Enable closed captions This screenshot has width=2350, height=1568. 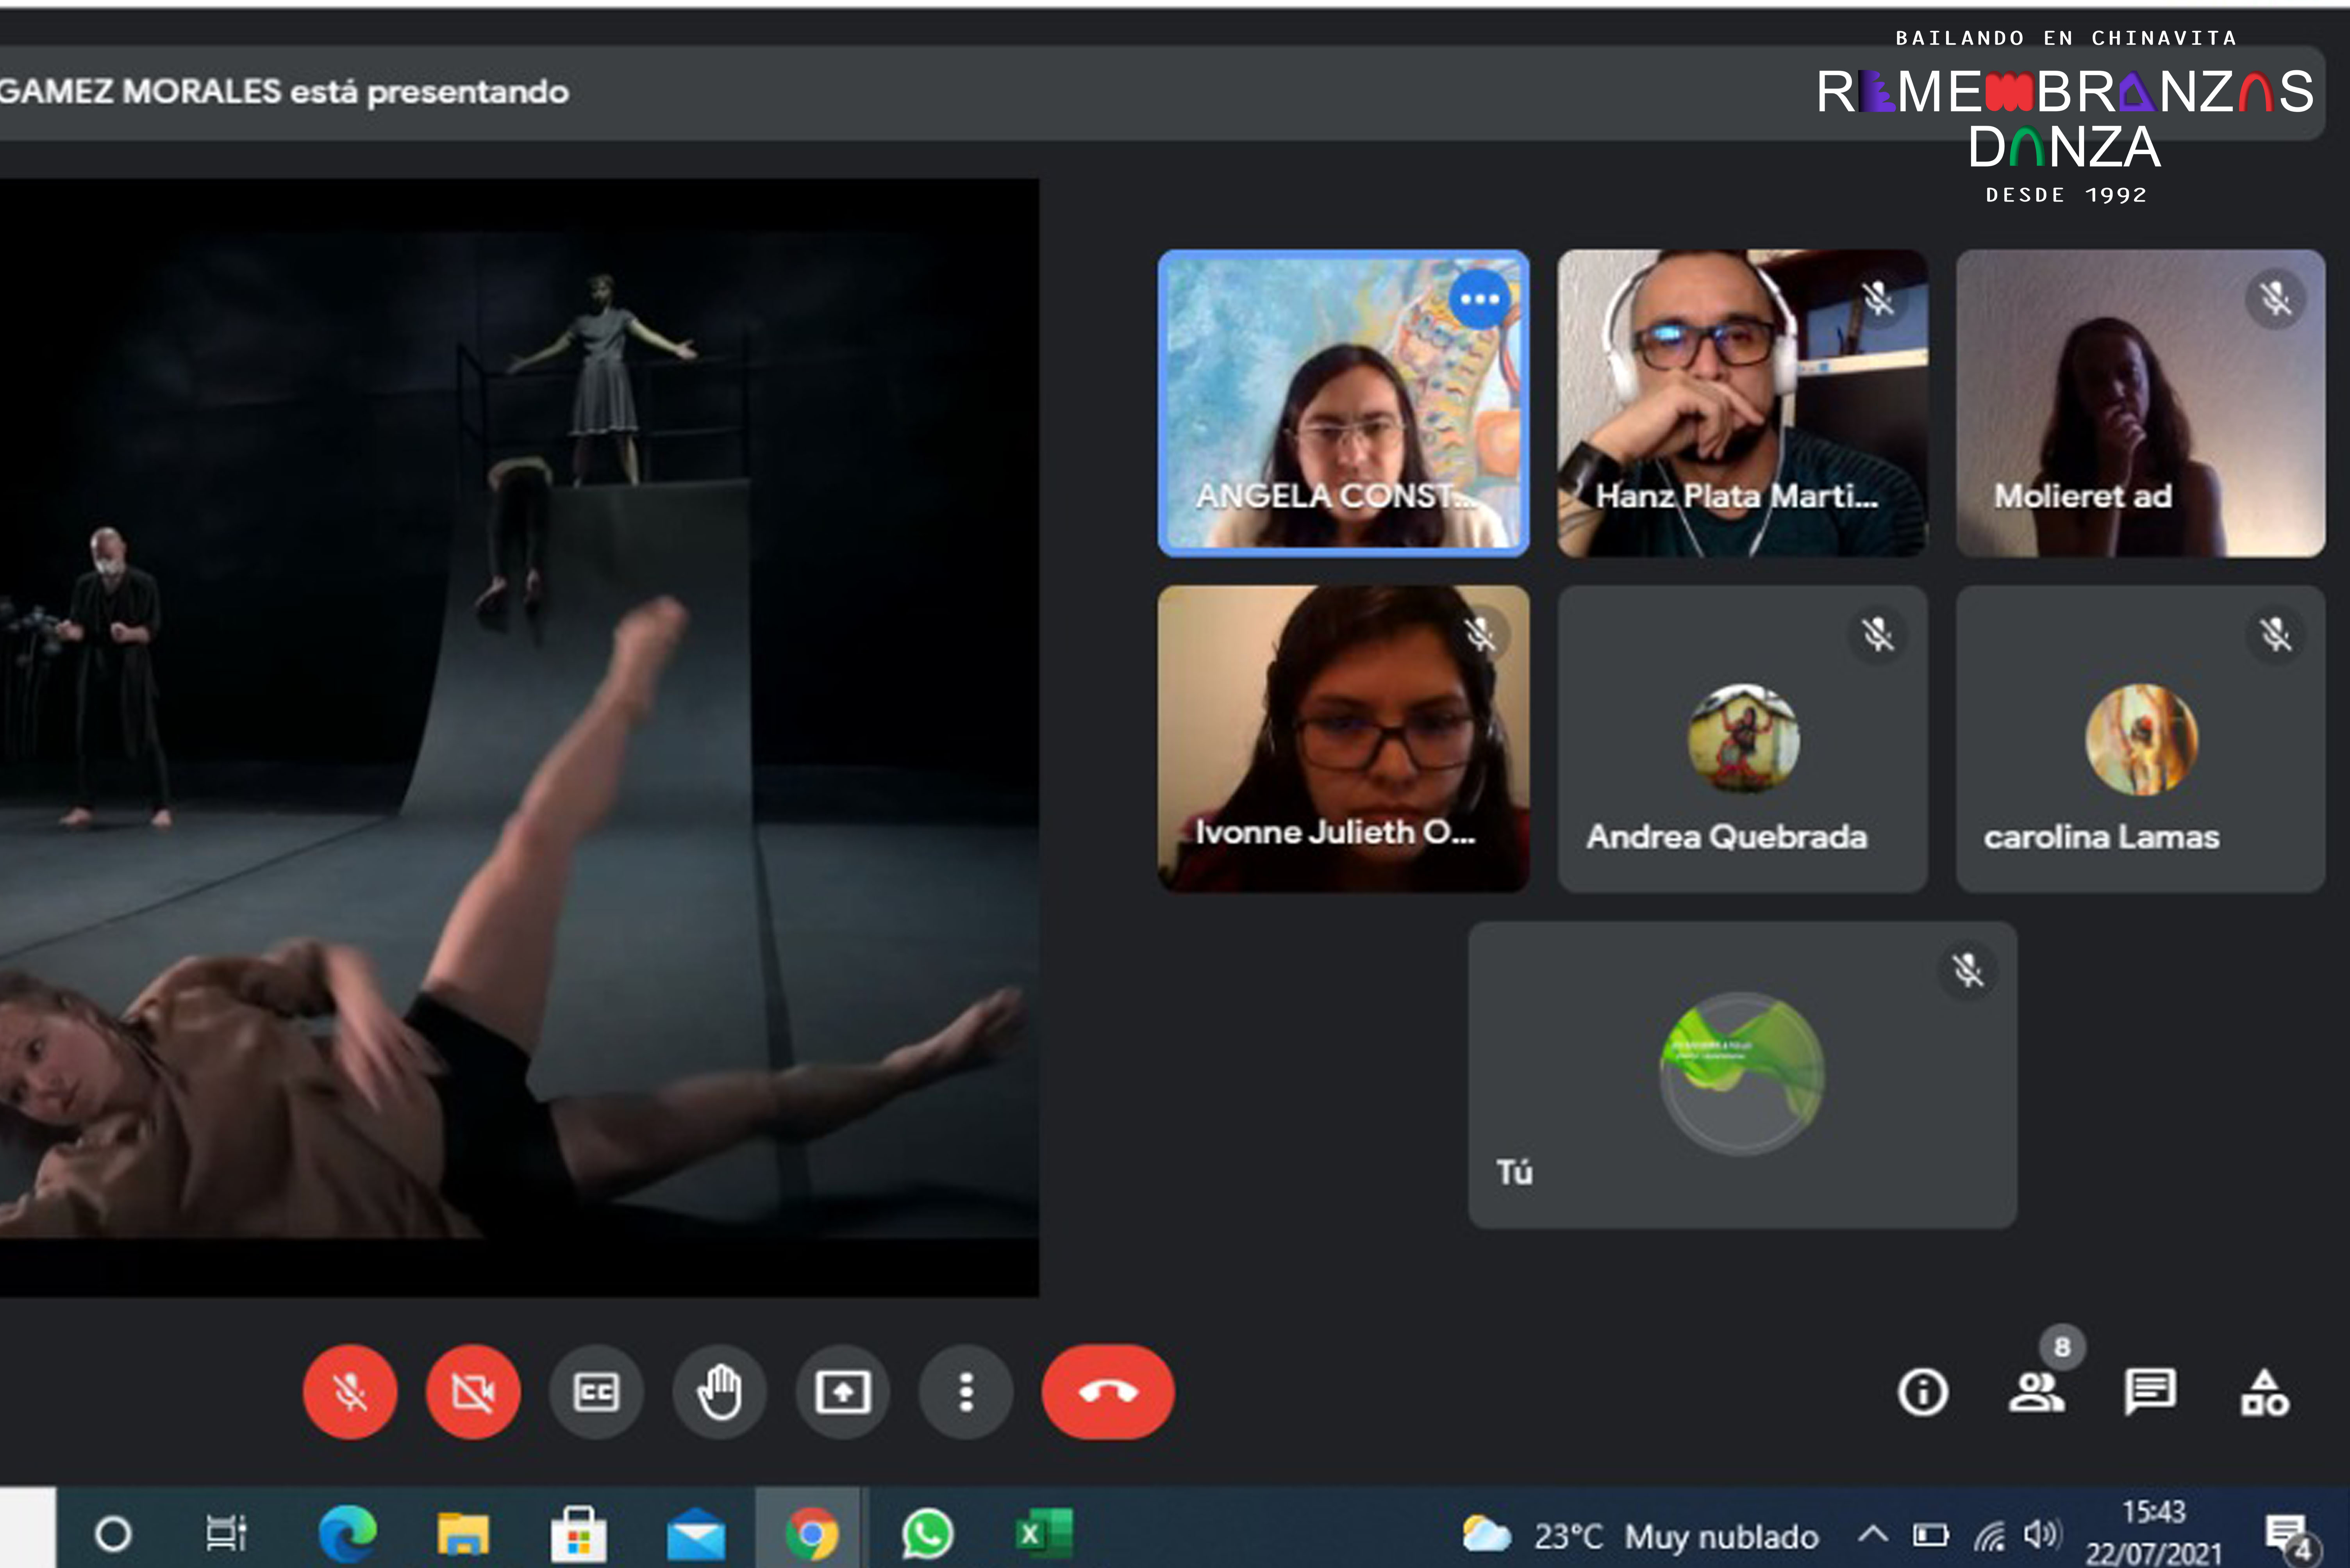(596, 1391)
